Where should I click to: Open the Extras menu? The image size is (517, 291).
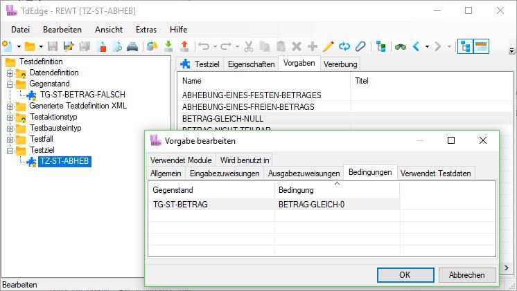[146, 30]
